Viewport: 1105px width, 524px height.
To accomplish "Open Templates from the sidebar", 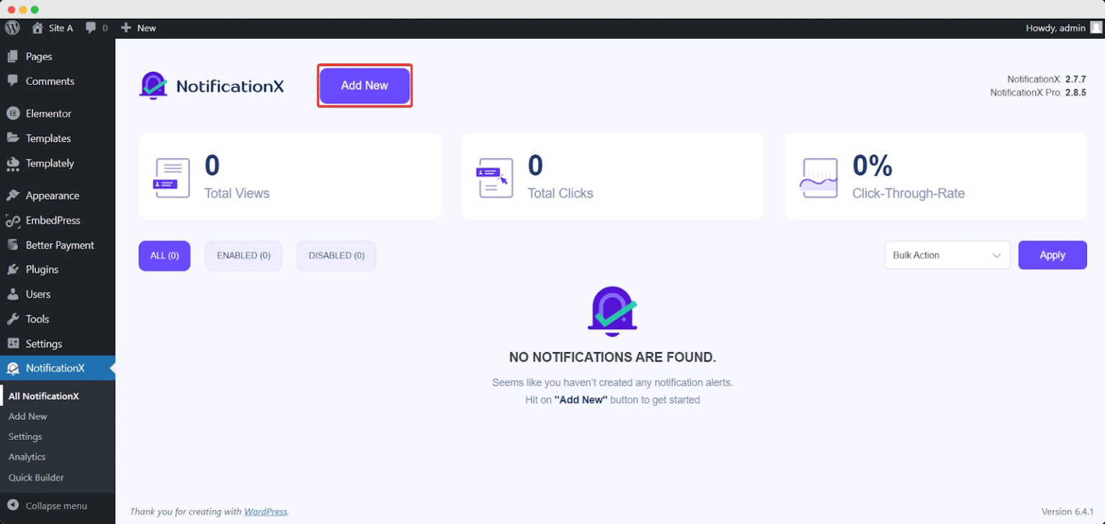I will (47, 138).
